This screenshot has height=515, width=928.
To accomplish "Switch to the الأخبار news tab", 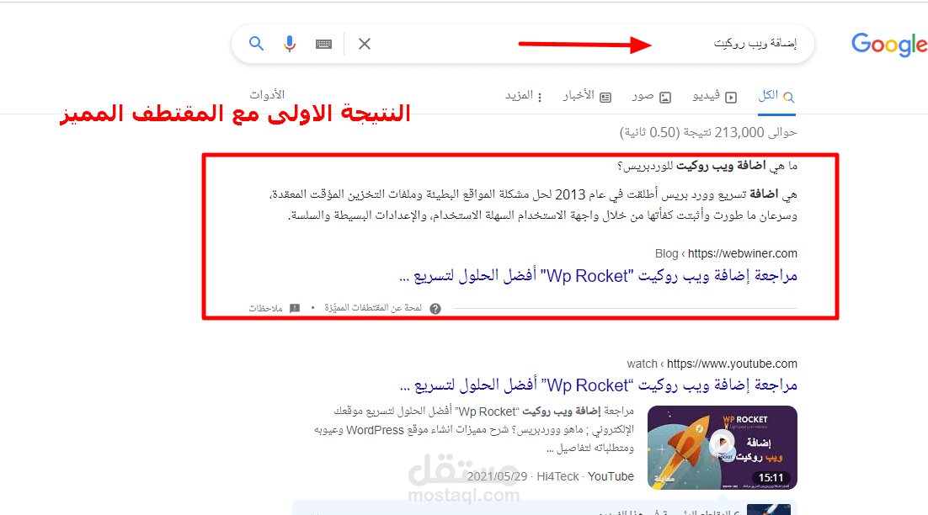I will (586, 96).
